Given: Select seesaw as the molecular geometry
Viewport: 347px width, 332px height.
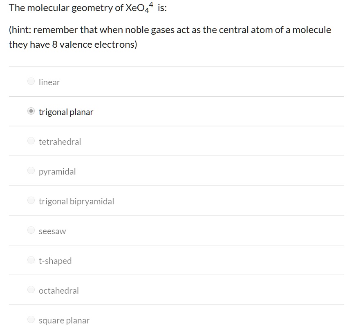Looking at the screenshot, I should pyautogui.click(x=31, y=230).
